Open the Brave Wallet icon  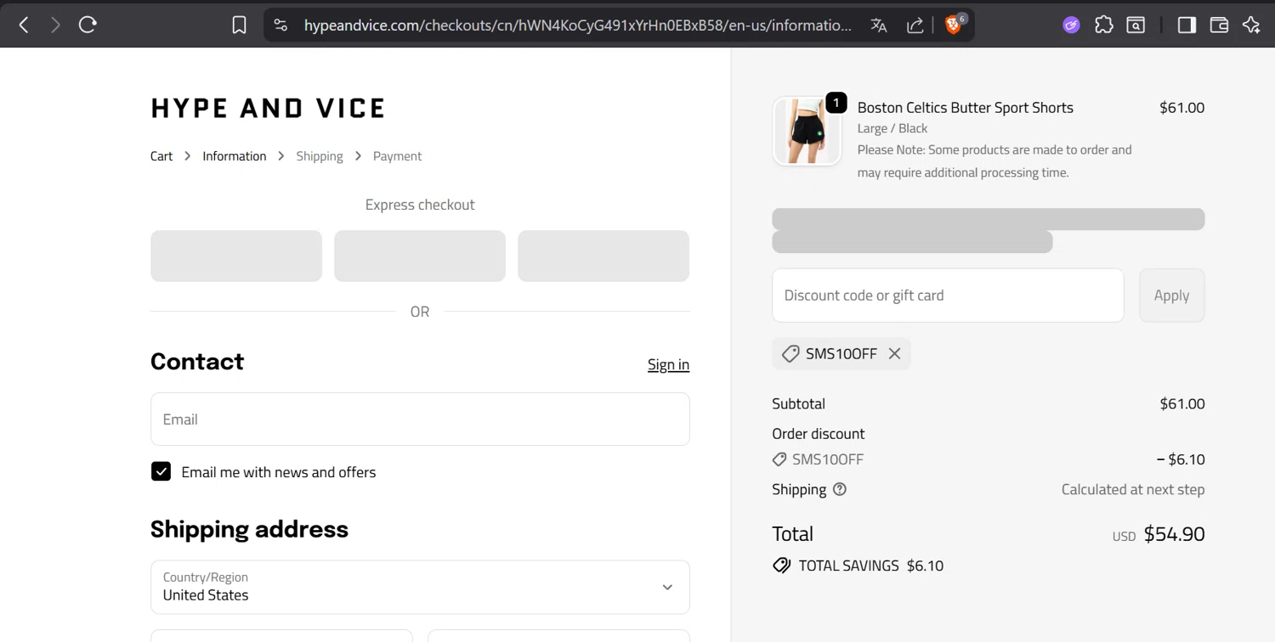point(1219,25)
